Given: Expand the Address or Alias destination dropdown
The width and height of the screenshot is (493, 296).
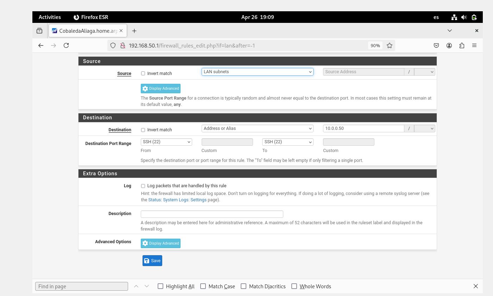Looking at the screenshot, I should click(257, 128).
